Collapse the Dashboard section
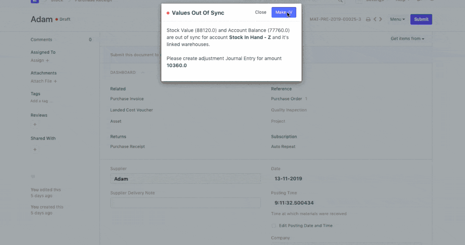Screen dimensions: 465x245 point(143,73)
